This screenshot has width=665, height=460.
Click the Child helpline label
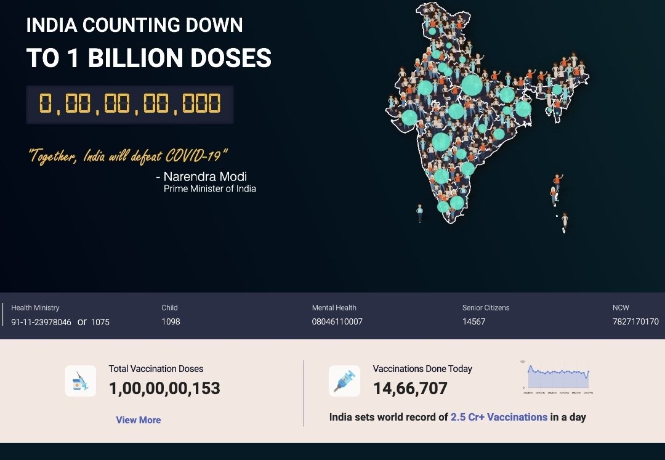click(x=170, y=308)
